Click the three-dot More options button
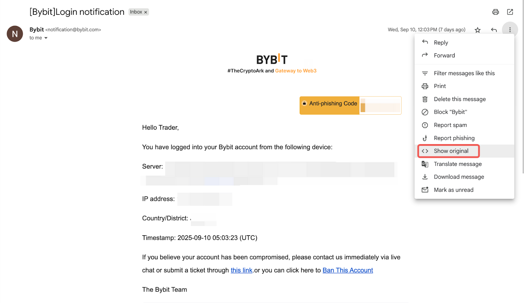 click(510, 30)
